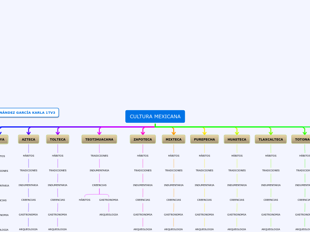Select HÁBITOS in the HUASTECA branch
The width and height of the screenshot is (310, 232).
coord(237,156)
